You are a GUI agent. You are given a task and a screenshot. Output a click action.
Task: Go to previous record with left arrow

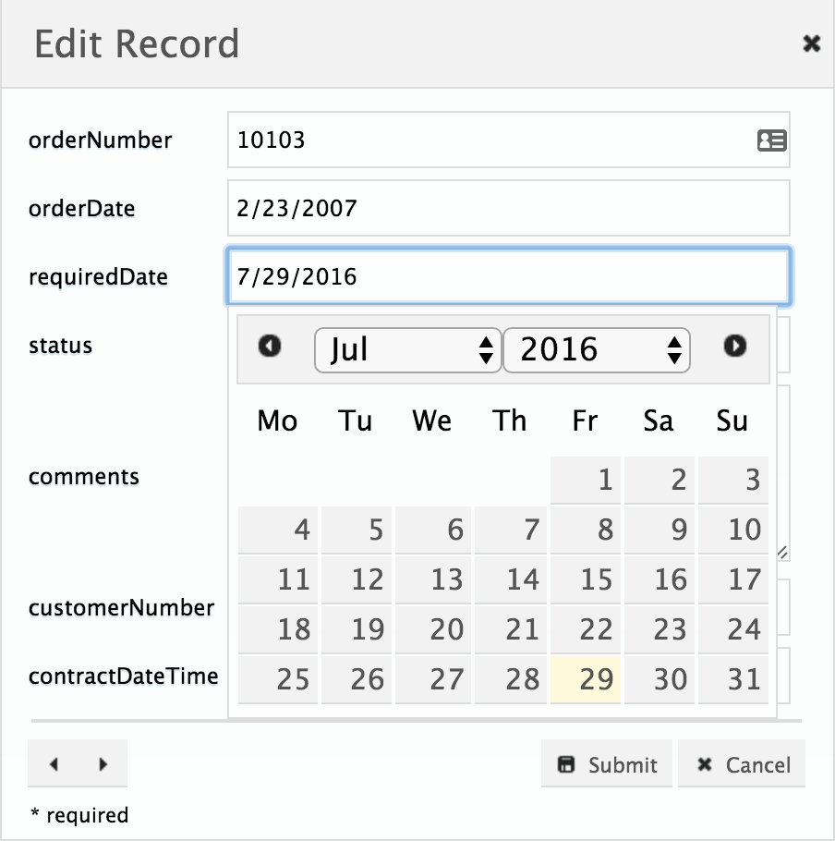click(x=54, y=763)
